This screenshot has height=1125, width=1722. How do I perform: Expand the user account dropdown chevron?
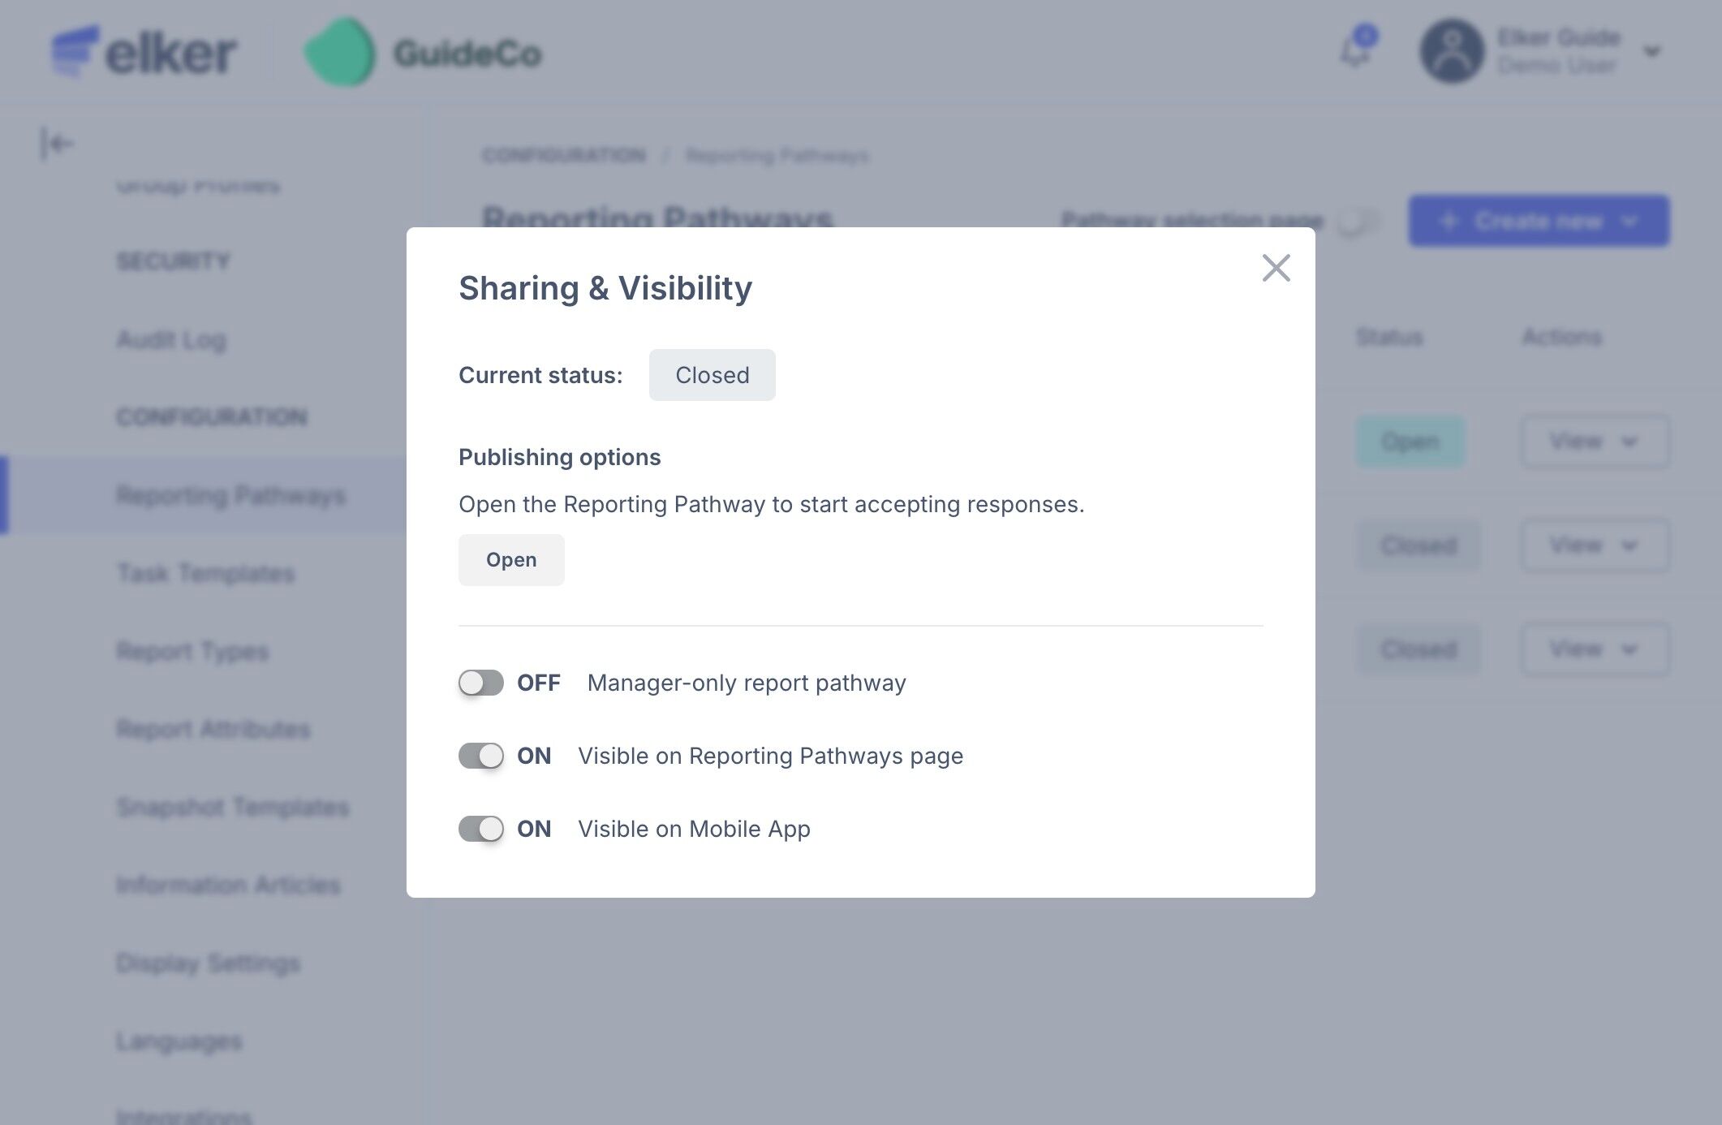point(1651,53)
